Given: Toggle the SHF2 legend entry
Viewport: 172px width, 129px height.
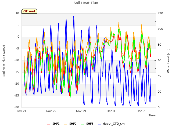Looking at the screenshot, I should pos(70,124).
